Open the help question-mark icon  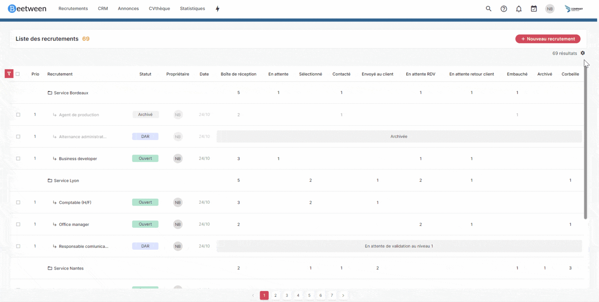coord(503,8)
